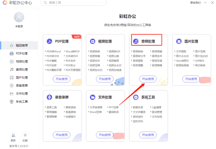
Task: Click the unlogged user avatar
Action: point(19,17)
